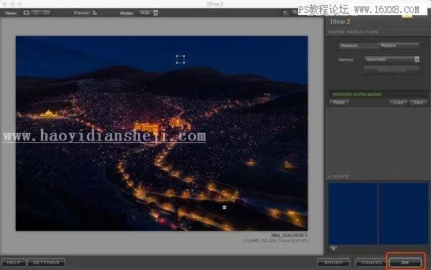Image resolution: width=431 pixels, height=270 pixels.
Task: Toggle the Preview checkbox
Action: coord(95,13)
